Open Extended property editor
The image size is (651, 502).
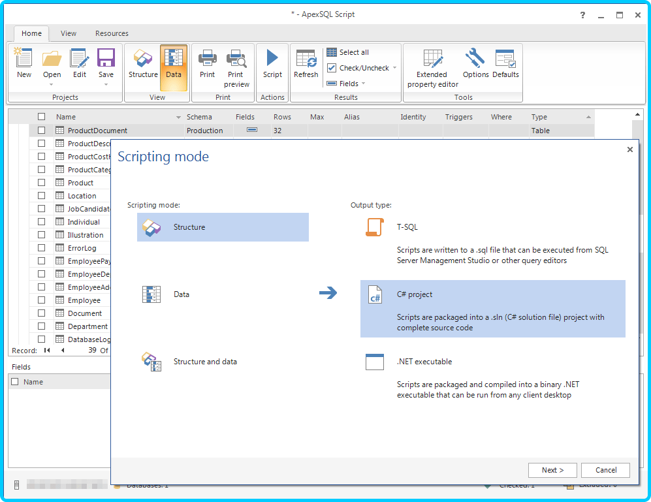click(433, 68)
